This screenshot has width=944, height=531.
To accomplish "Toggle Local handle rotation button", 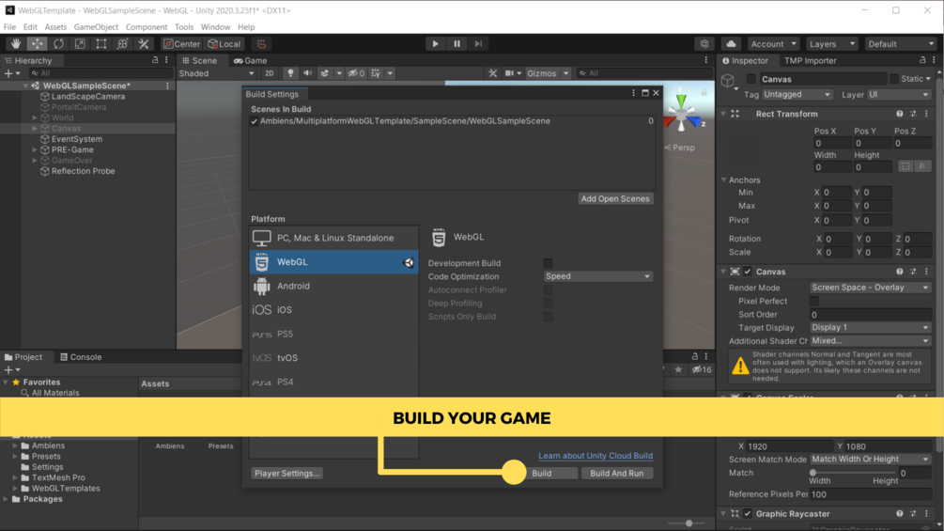I will 224,44.
